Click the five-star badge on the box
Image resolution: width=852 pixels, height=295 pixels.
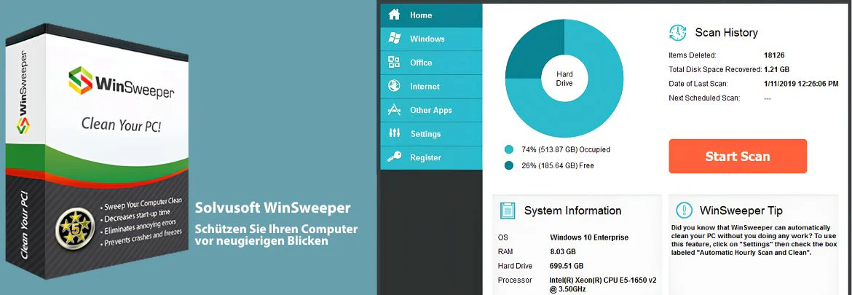(75, 228)
